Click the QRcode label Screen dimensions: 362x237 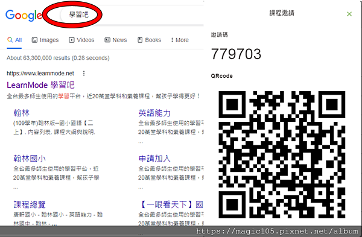pyautogui.click(x=221, y=76)
